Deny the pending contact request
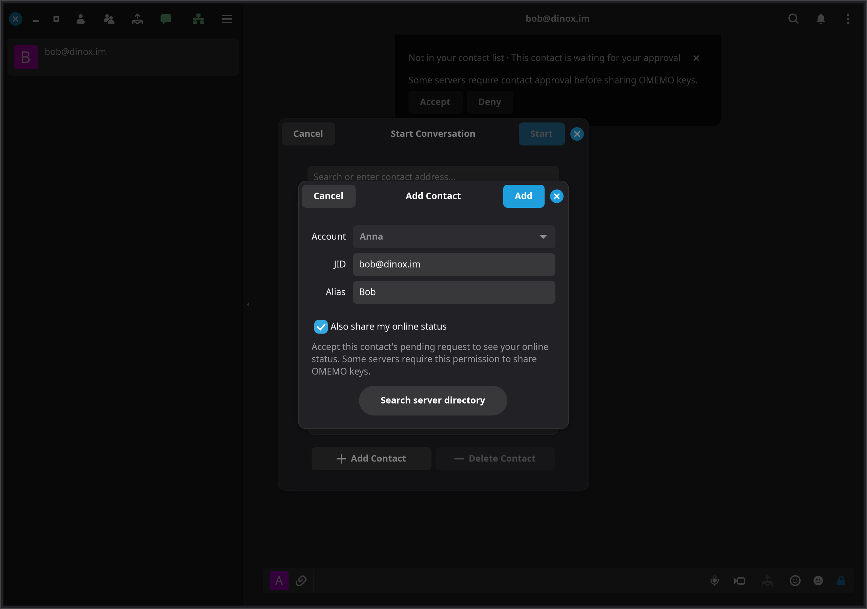Screen dimensions: 867x609 tap(490, 102)
